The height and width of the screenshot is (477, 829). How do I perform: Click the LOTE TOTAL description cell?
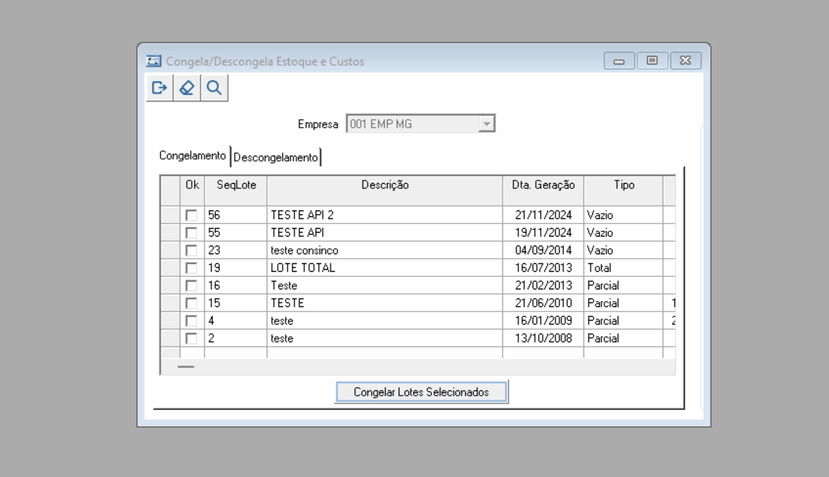pos(385,268)
